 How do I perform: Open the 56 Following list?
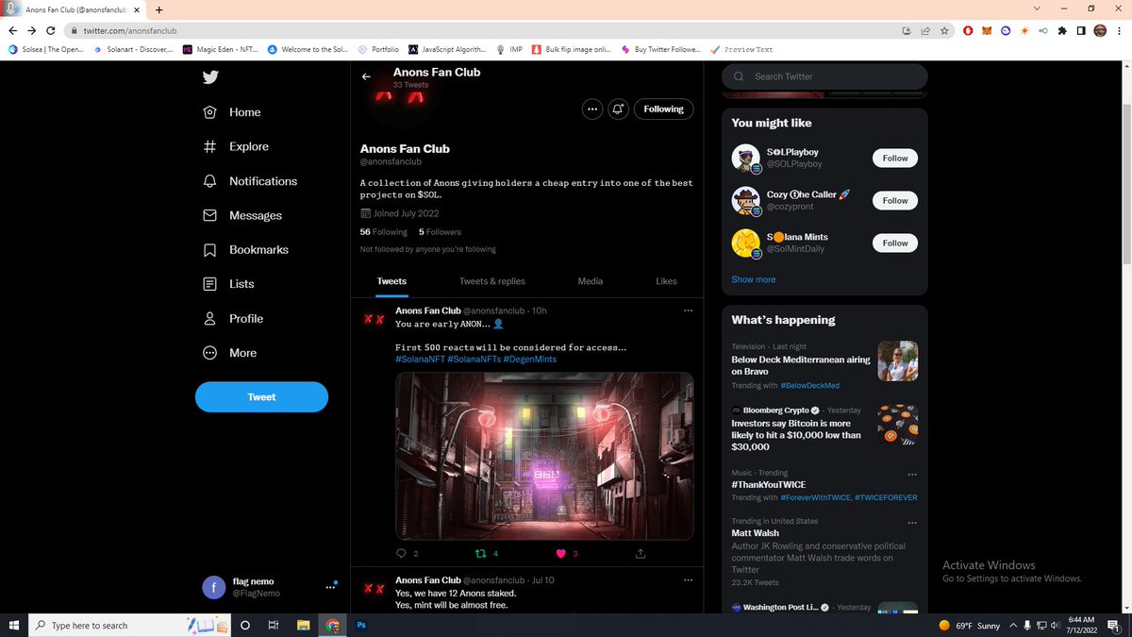384,232
